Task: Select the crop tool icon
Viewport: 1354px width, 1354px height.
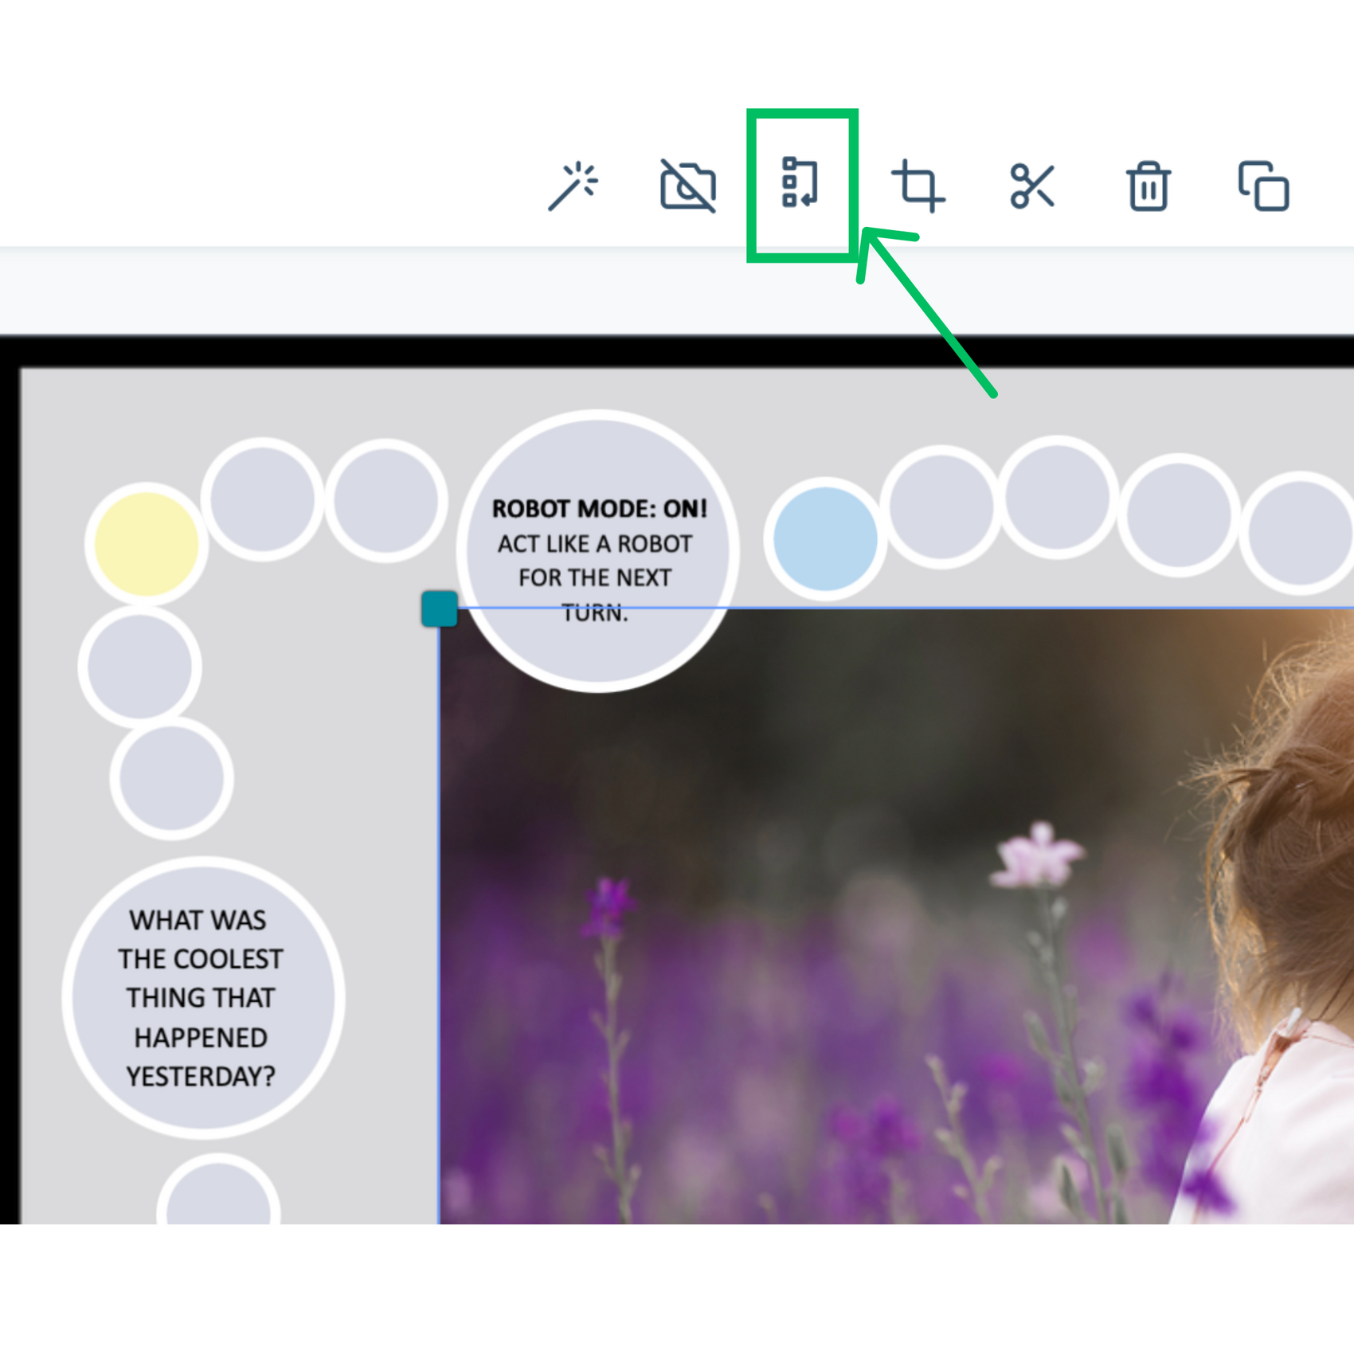Action: (x=918, y=186)
